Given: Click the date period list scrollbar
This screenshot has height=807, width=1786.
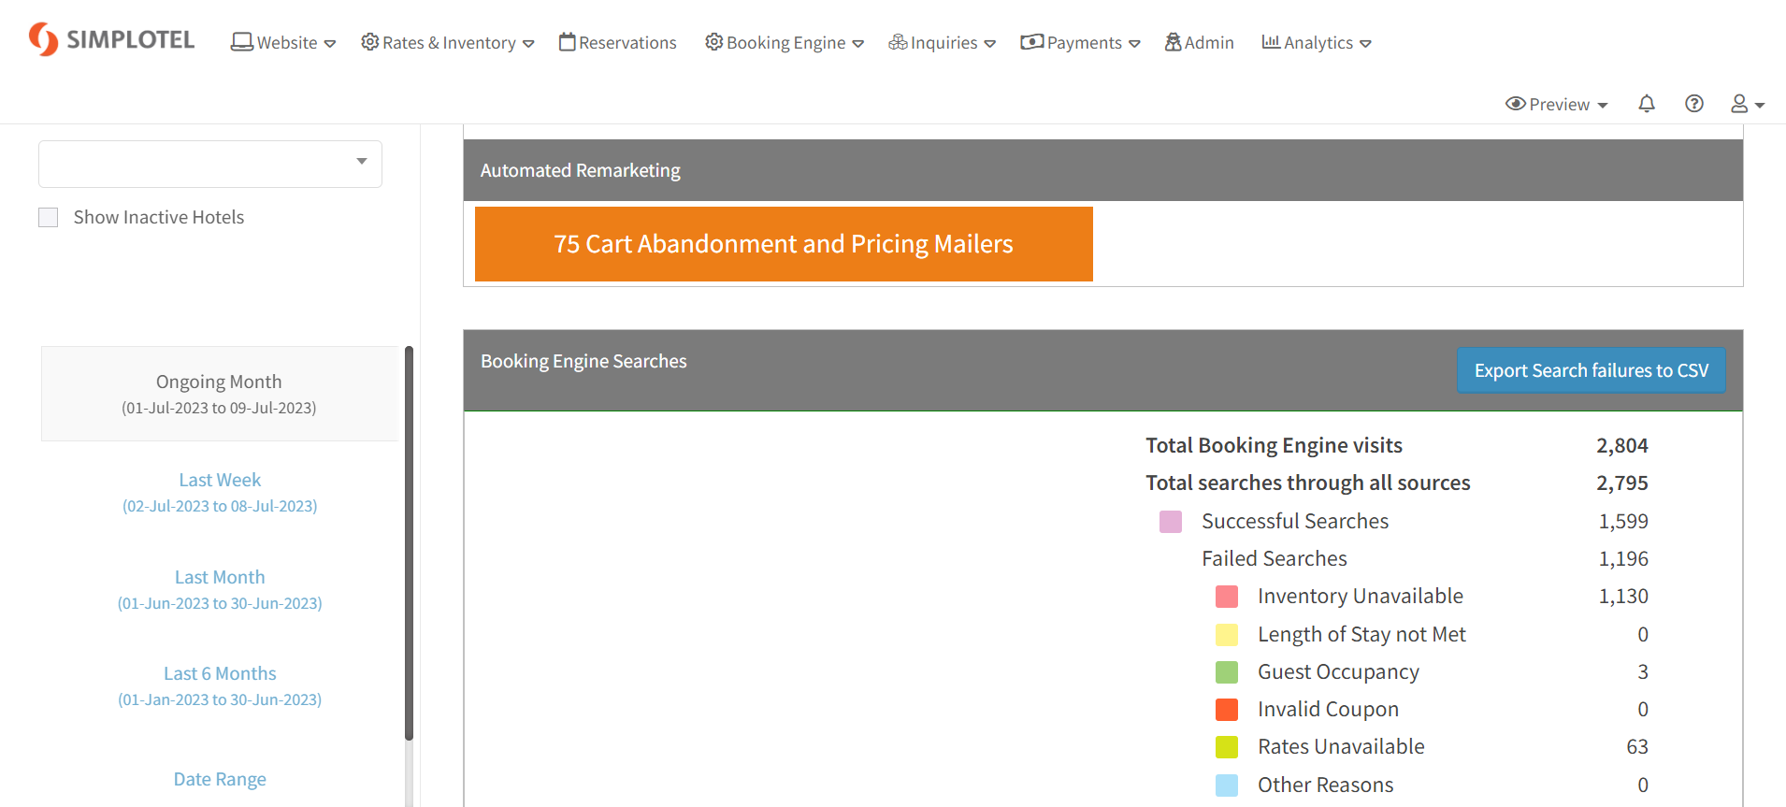Looking at the screenshot, I should click(409, 542).
